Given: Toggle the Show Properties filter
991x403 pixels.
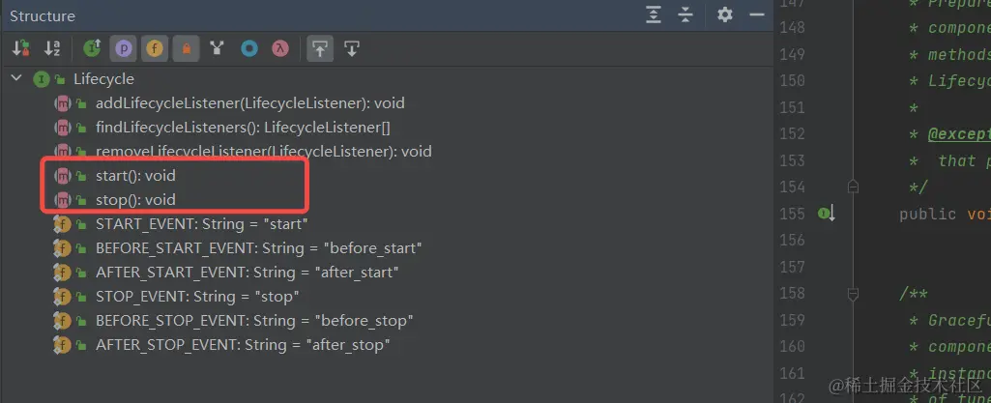Looking at the screenshot, I should pyautogui.click(x=123, y=48).
